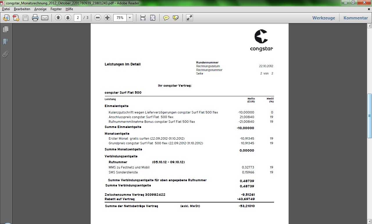Click 'Anschlusspreis congstar Surf Flat 500 flex'
The width and height of the screenshot is (372, 224).
141,117
